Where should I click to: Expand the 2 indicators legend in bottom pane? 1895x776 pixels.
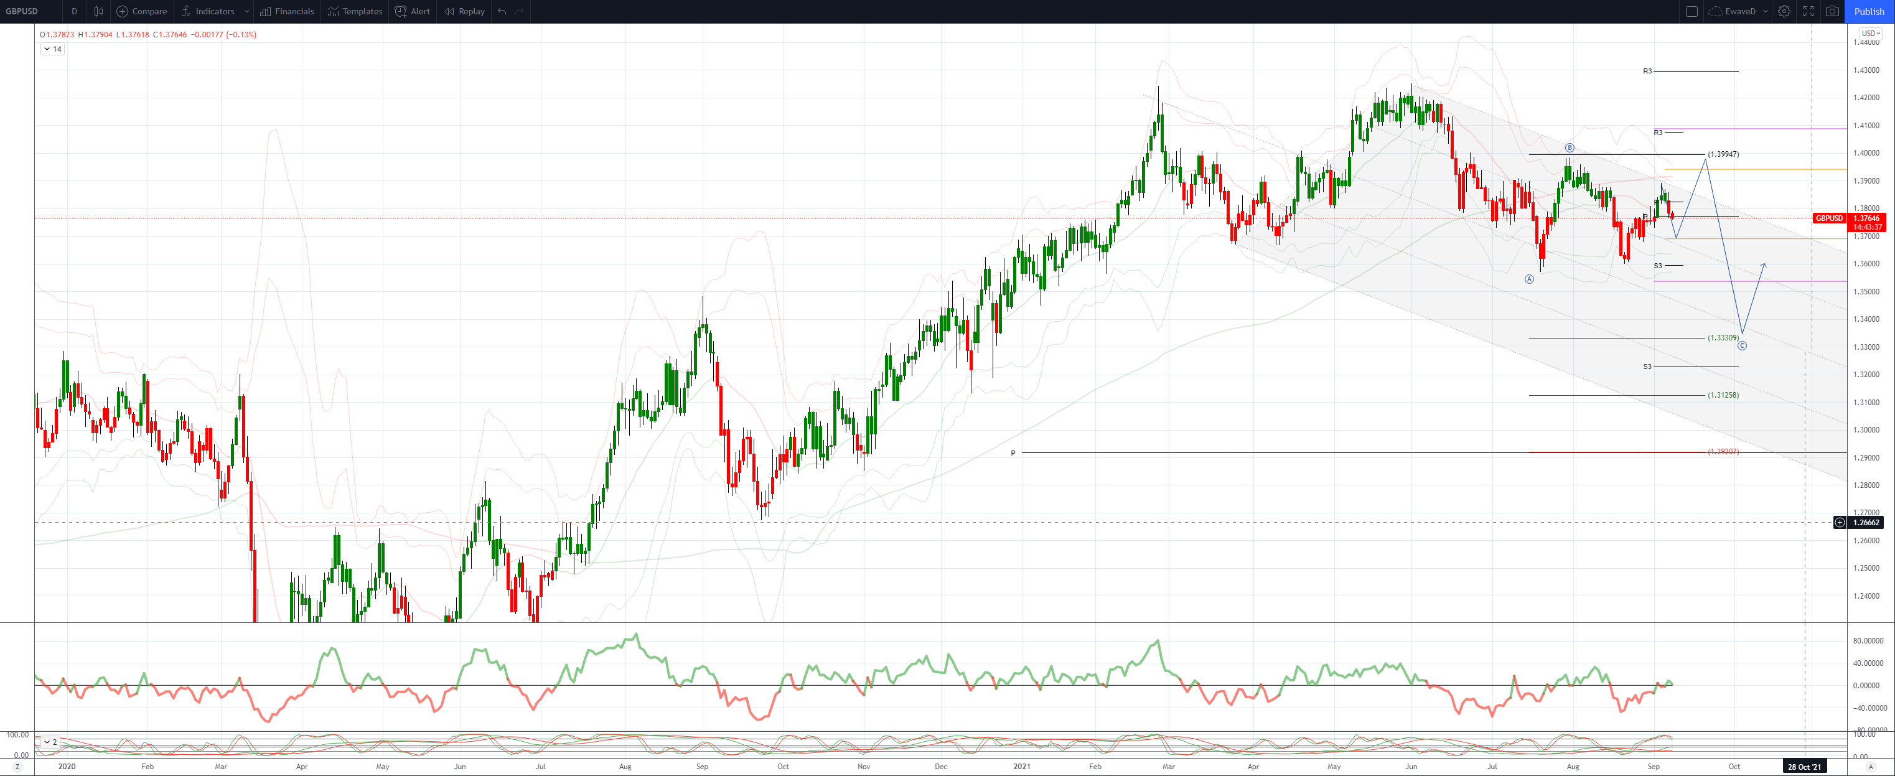50,741
